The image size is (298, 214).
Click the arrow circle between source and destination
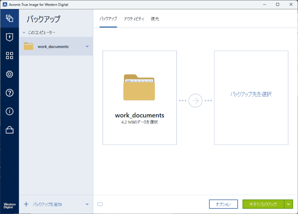pyautogui.click(x=195, y=100)
